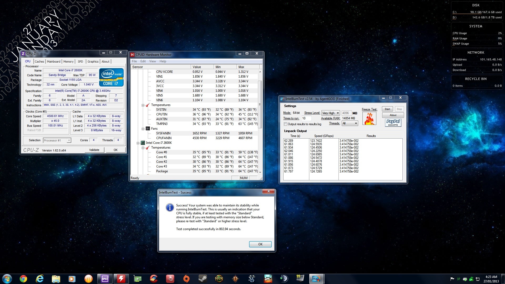Screen dimensions: 505x284
Task: Open the Processor #1 selection dropdown in CPU-Z
Action: [57, 140]
